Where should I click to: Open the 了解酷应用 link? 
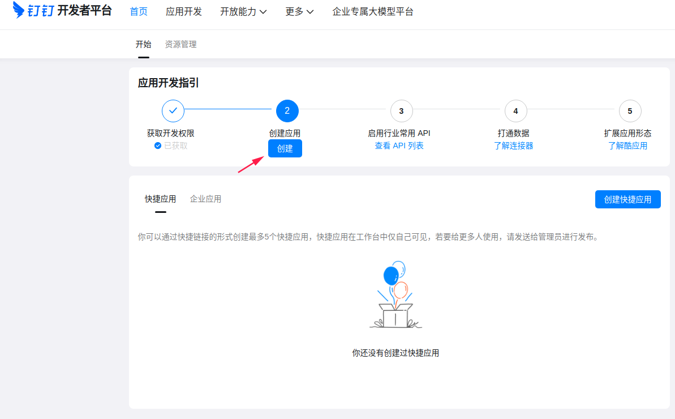(627, 146)
